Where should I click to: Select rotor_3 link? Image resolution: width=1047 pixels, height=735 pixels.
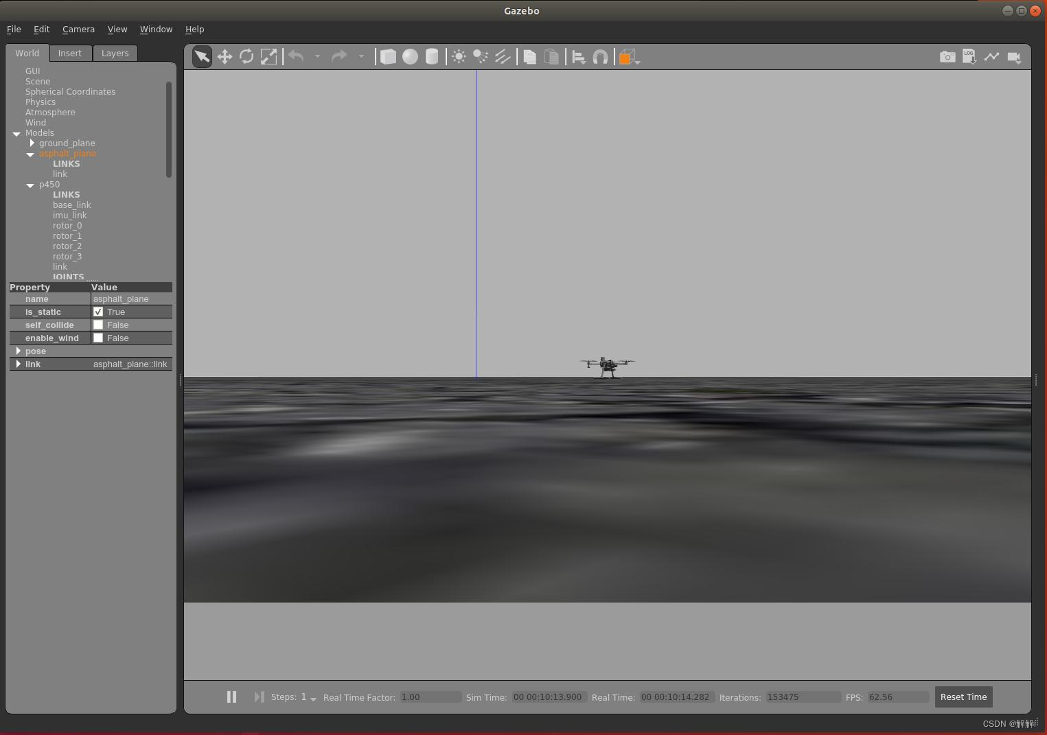[x=67, y=256]
